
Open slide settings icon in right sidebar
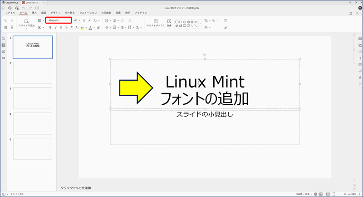pos(360,39)
